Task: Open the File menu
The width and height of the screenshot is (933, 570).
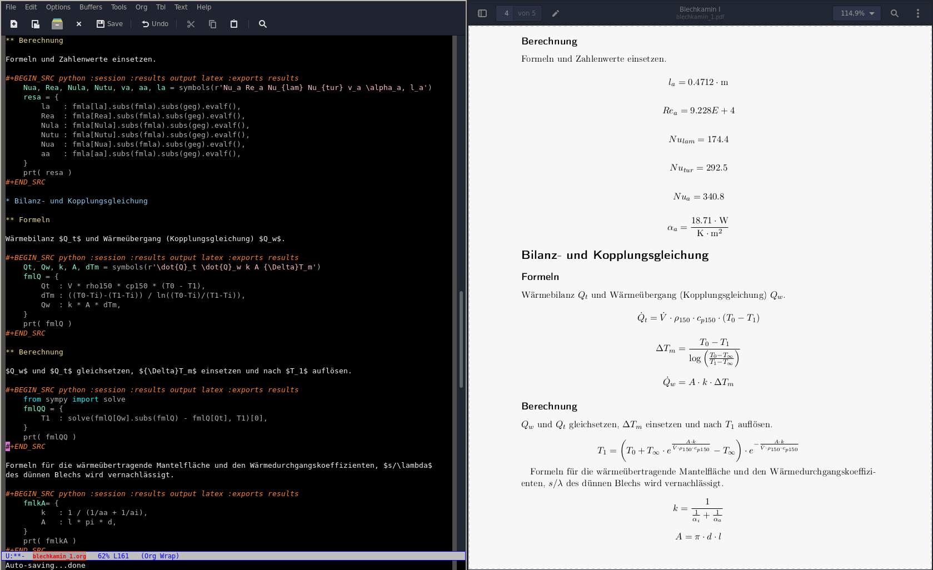Action: (11, 7)
